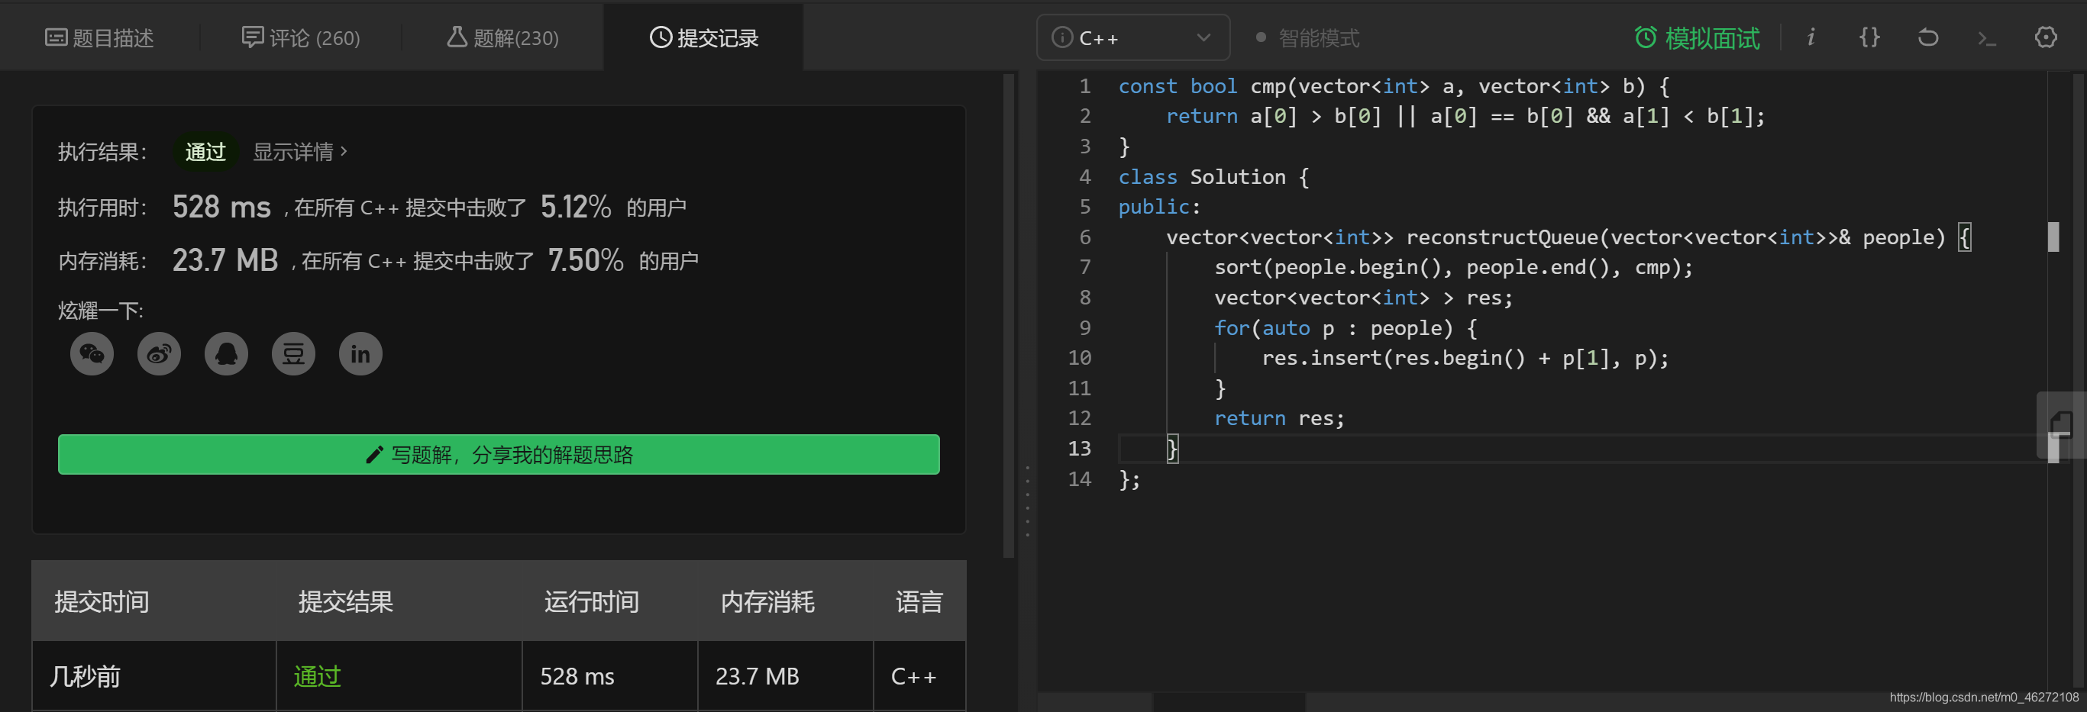The image size is (2087, 712).
Task: Click the italic i info icon
Action: [1811, 37]
